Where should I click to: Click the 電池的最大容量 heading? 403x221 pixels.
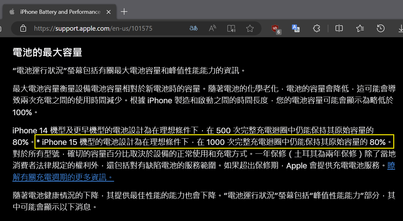pyautogui.click(x=47, y=52)
